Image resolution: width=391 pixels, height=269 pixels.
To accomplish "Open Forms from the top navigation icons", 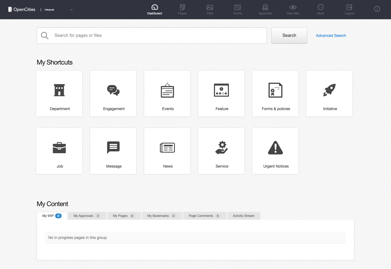I will click(237, 9).
